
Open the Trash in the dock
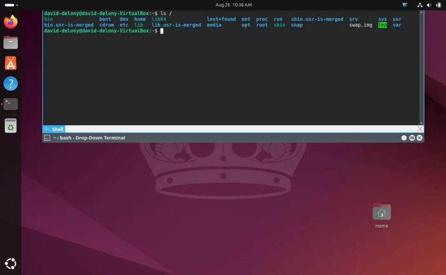tap(10, 126)
